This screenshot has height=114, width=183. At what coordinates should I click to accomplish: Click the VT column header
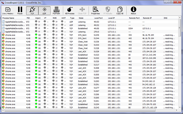click(x=47, y=18)
